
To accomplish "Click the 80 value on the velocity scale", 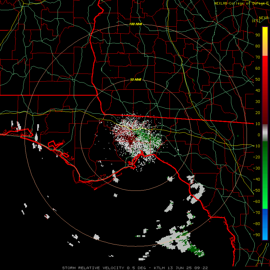I will pos(258,46).
